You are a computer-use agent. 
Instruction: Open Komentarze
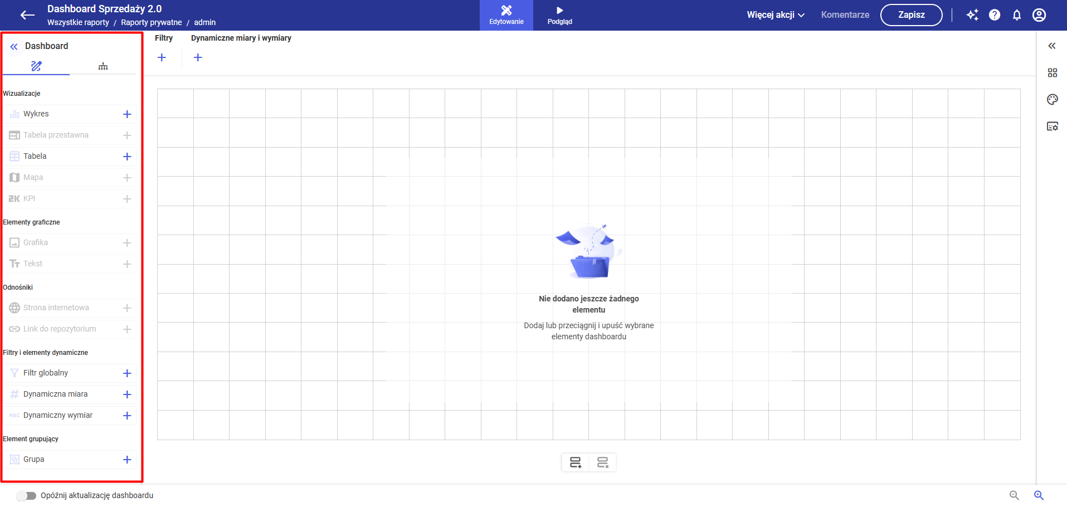(845, 15)
